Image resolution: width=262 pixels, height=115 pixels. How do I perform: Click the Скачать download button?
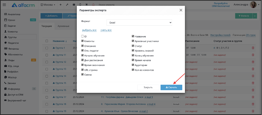pos(171,87)
